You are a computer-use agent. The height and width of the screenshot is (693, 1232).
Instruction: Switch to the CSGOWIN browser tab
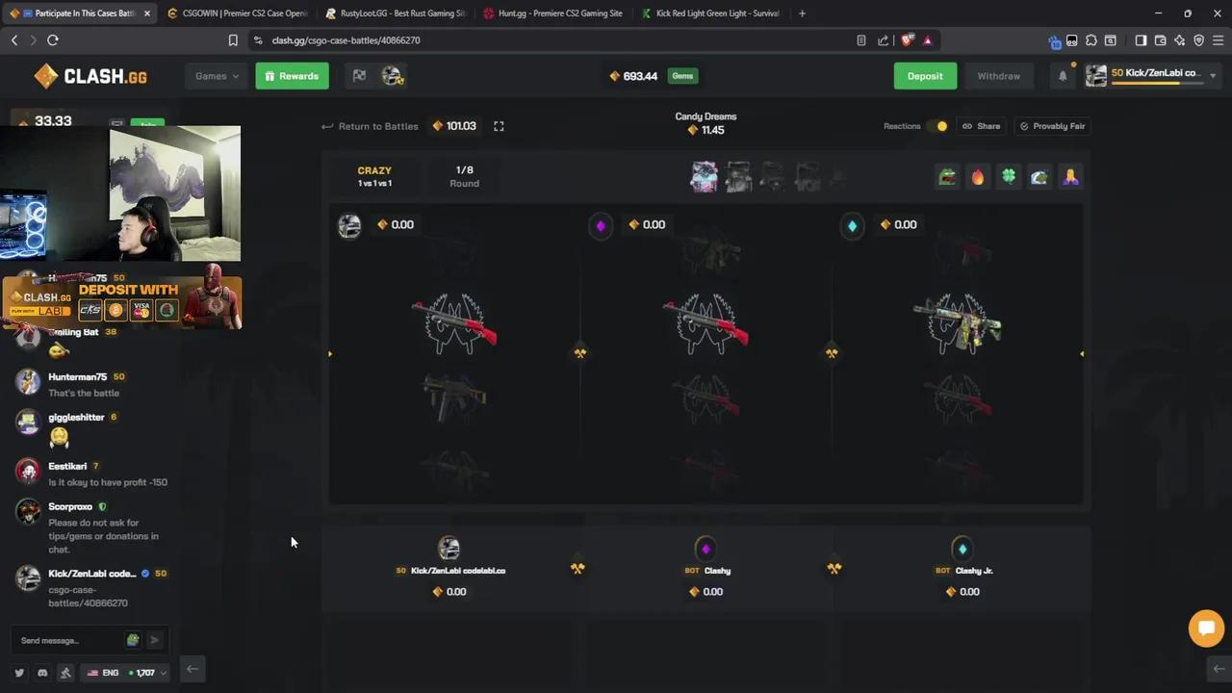[237, 13]
